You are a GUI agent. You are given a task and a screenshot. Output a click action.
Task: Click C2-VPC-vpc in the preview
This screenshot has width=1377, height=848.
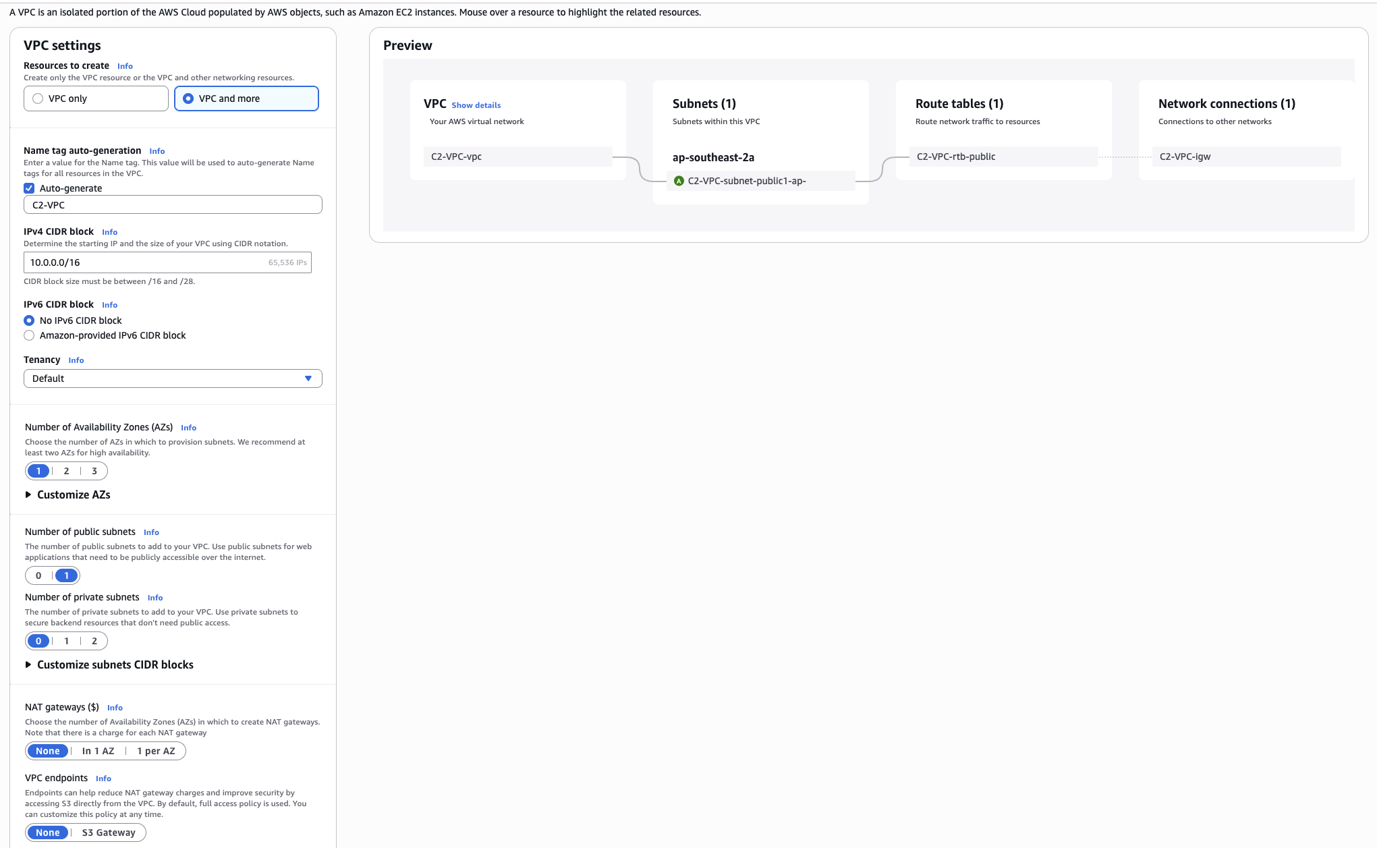click(518, 157)
